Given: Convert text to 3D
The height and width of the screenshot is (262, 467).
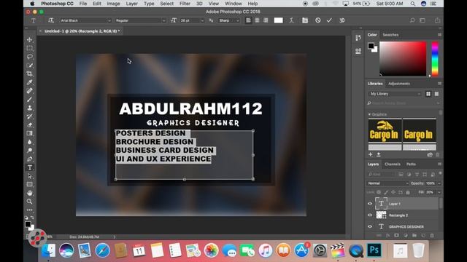Looking at the screenshot, I should pyautogui.click(x=342, y=20).
